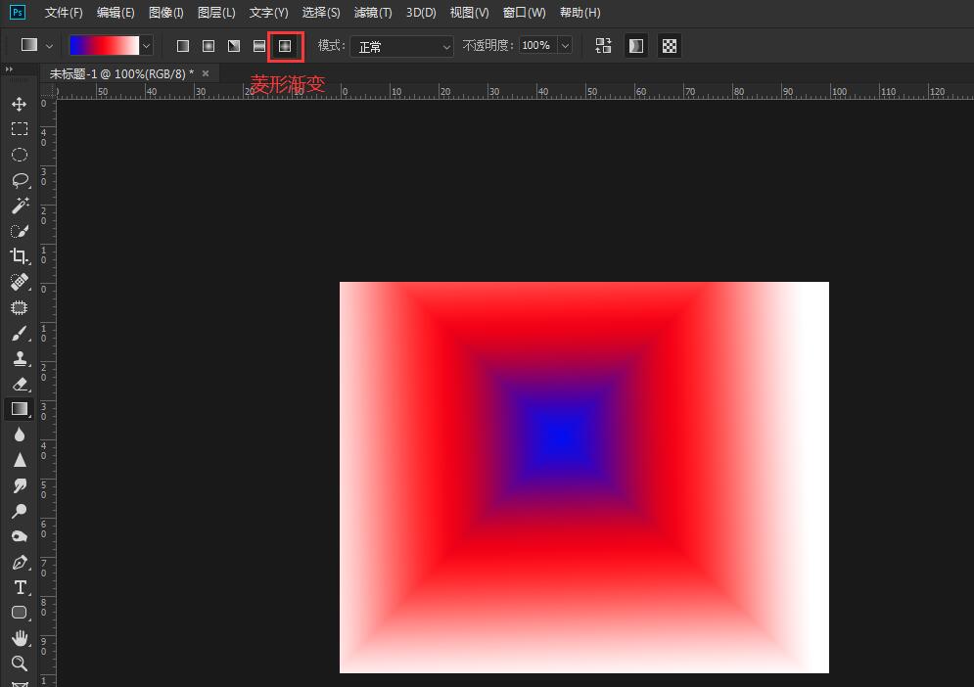This screenshot has width=974, height=687.
Task: Click the current Gradient tool preset icon
Action: tap(29, 45)
